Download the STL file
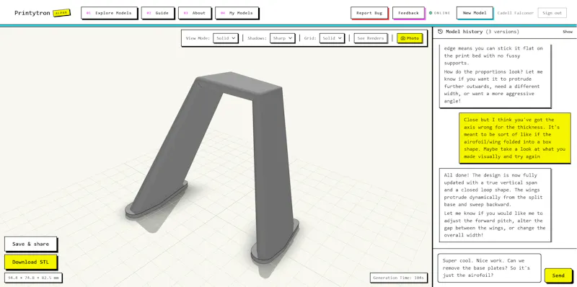This screenshot has height=287, width=577. [30, 262]
